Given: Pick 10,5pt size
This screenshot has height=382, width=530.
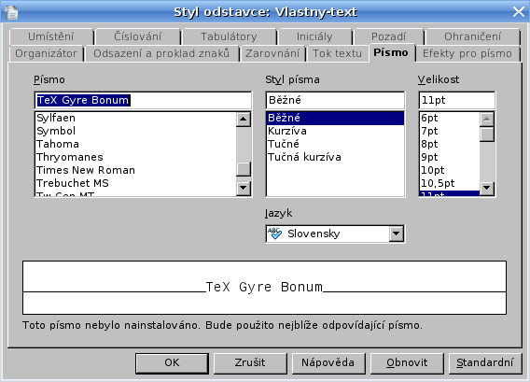Looking at the screenshot, I should point(450,183).
